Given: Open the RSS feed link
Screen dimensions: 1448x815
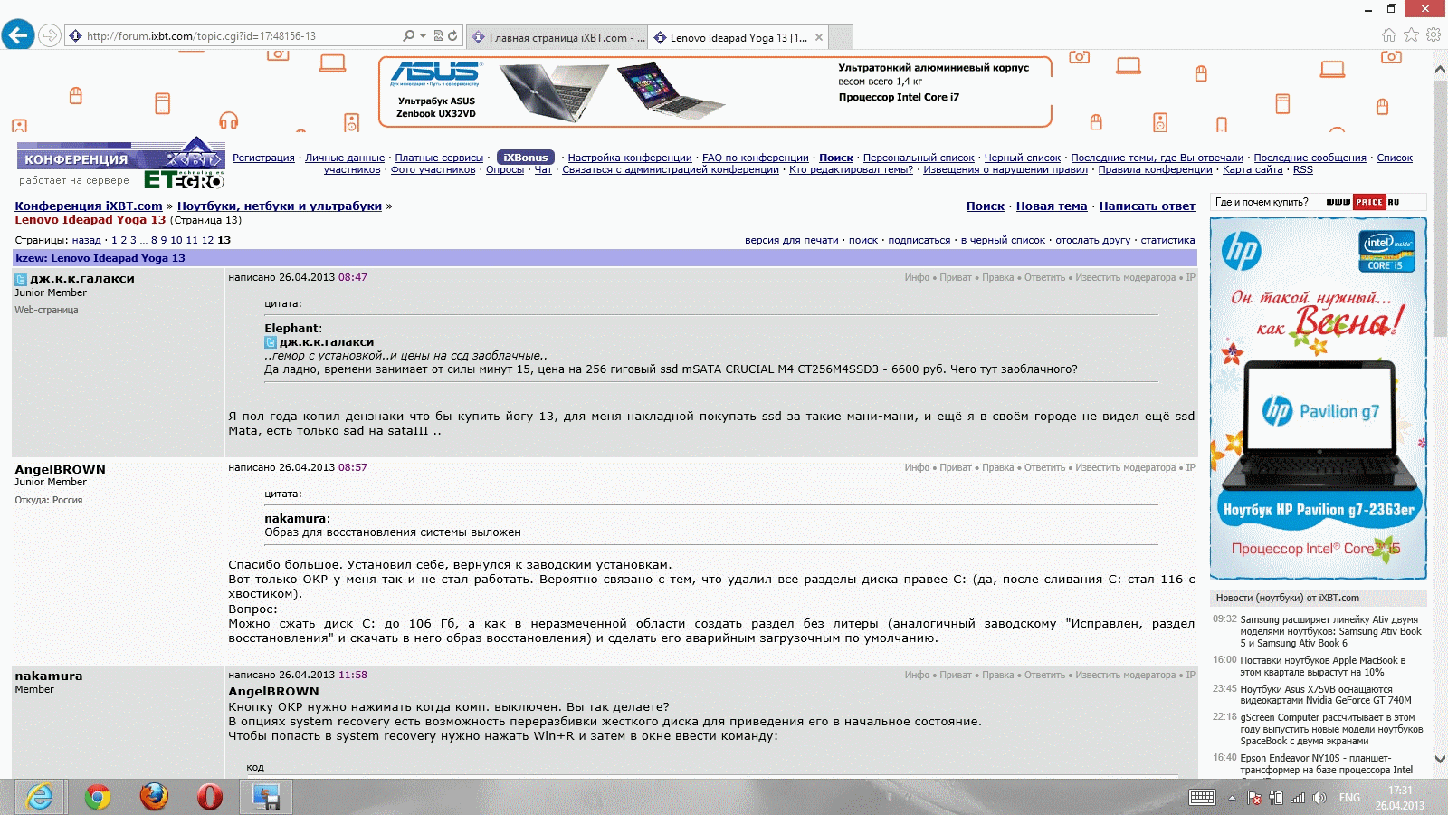Looking at the screenshot, I should [x=1302, y=169].
